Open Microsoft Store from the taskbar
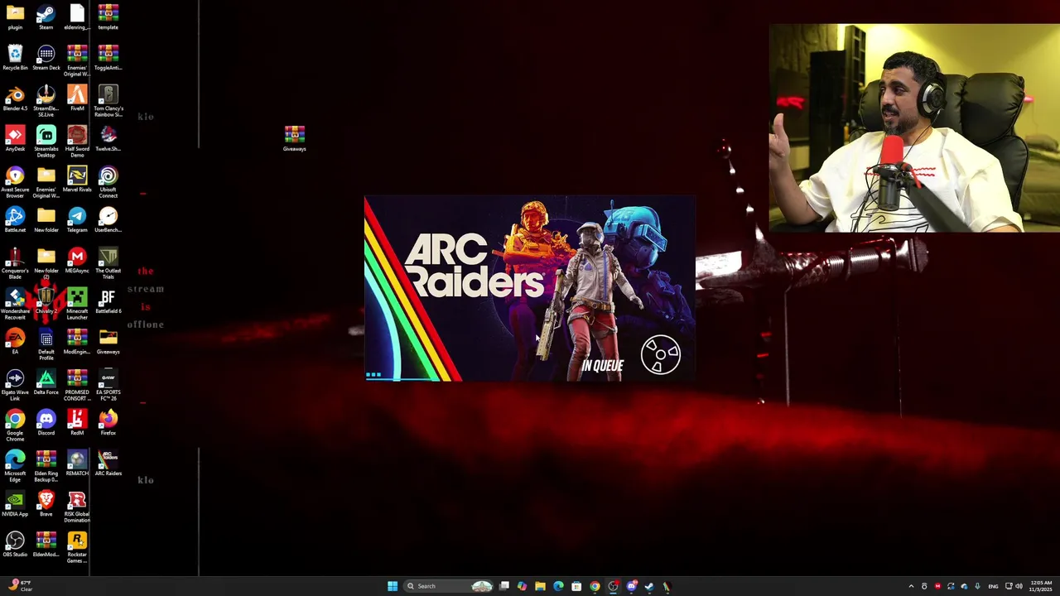Screen dimensions: 1060x596 point(576,586)
